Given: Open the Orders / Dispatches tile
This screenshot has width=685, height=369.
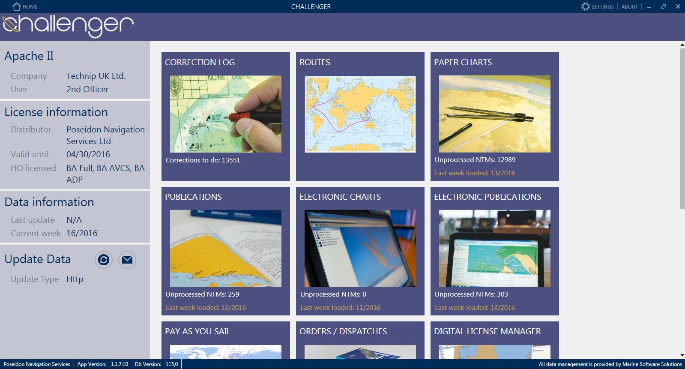Looking at the screenshot, I should pos(360,340).
